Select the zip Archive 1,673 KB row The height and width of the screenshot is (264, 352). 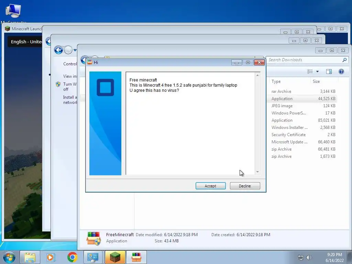pyautogui.click(x=303, y=156)
